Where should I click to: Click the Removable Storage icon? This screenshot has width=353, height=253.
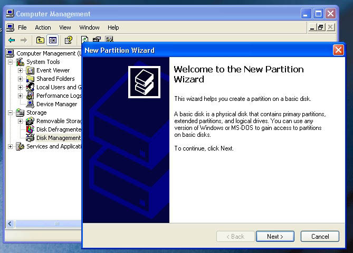[x=30, y=121]
